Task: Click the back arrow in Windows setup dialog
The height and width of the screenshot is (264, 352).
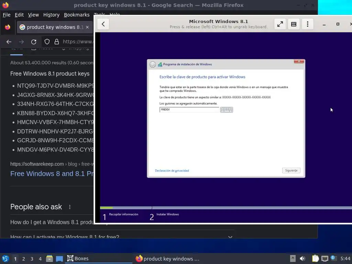Action: click(x=153, y=64)
